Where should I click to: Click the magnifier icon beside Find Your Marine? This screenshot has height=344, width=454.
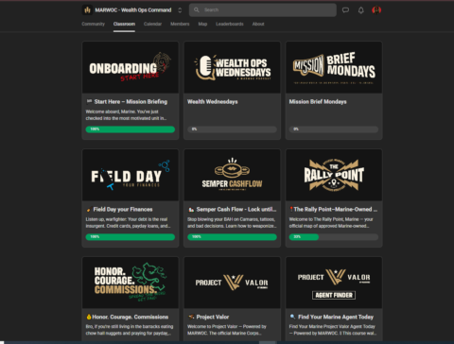pyautogui.click(x=293, y=317)
